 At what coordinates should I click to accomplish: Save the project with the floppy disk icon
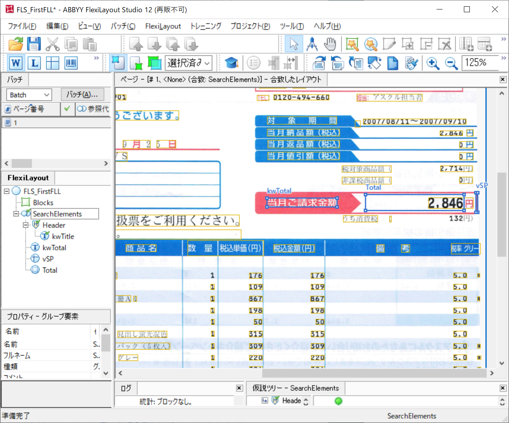pos(34,44)
